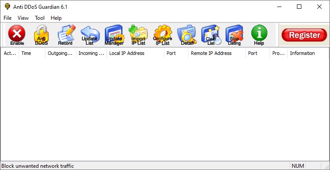Viewport: 330px width, 170px height.
Task: Open the Tool menu
Action: pyautogui.click(x=40, y=18)
